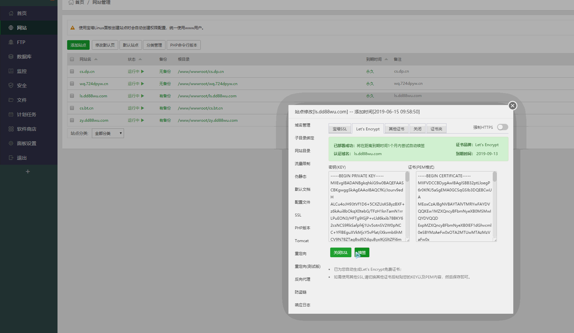Click the 关闭SSL button
Image resolution: width=574 pixels, height=333 pixels.
tap(341, 252)
